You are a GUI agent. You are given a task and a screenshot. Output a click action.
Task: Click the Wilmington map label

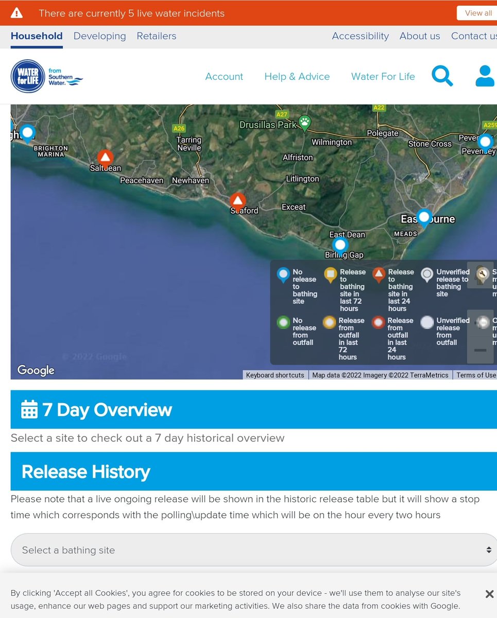(x=332, y=142)
